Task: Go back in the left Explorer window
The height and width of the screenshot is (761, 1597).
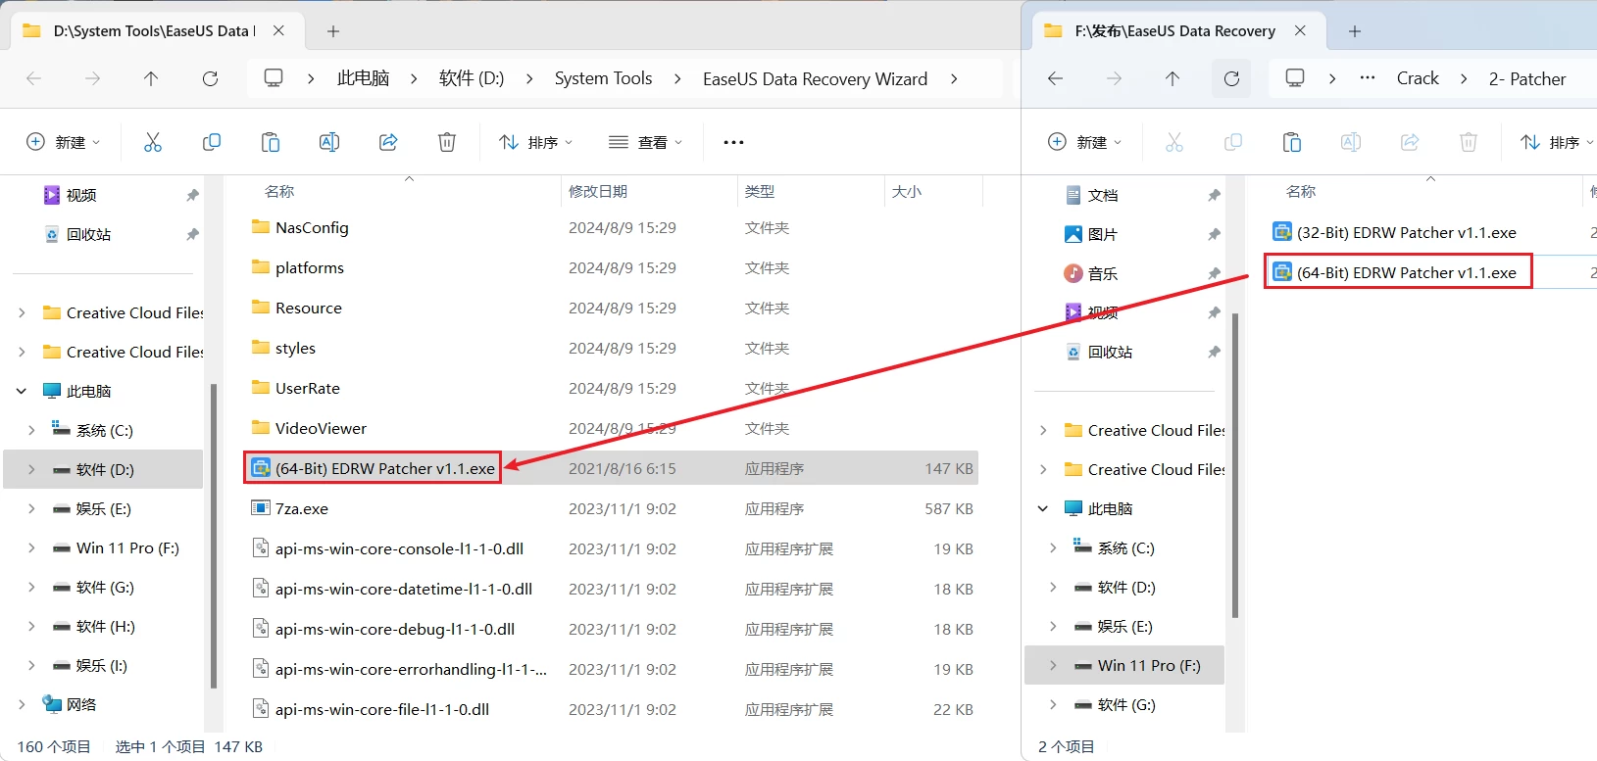Action: click(33, 78)
